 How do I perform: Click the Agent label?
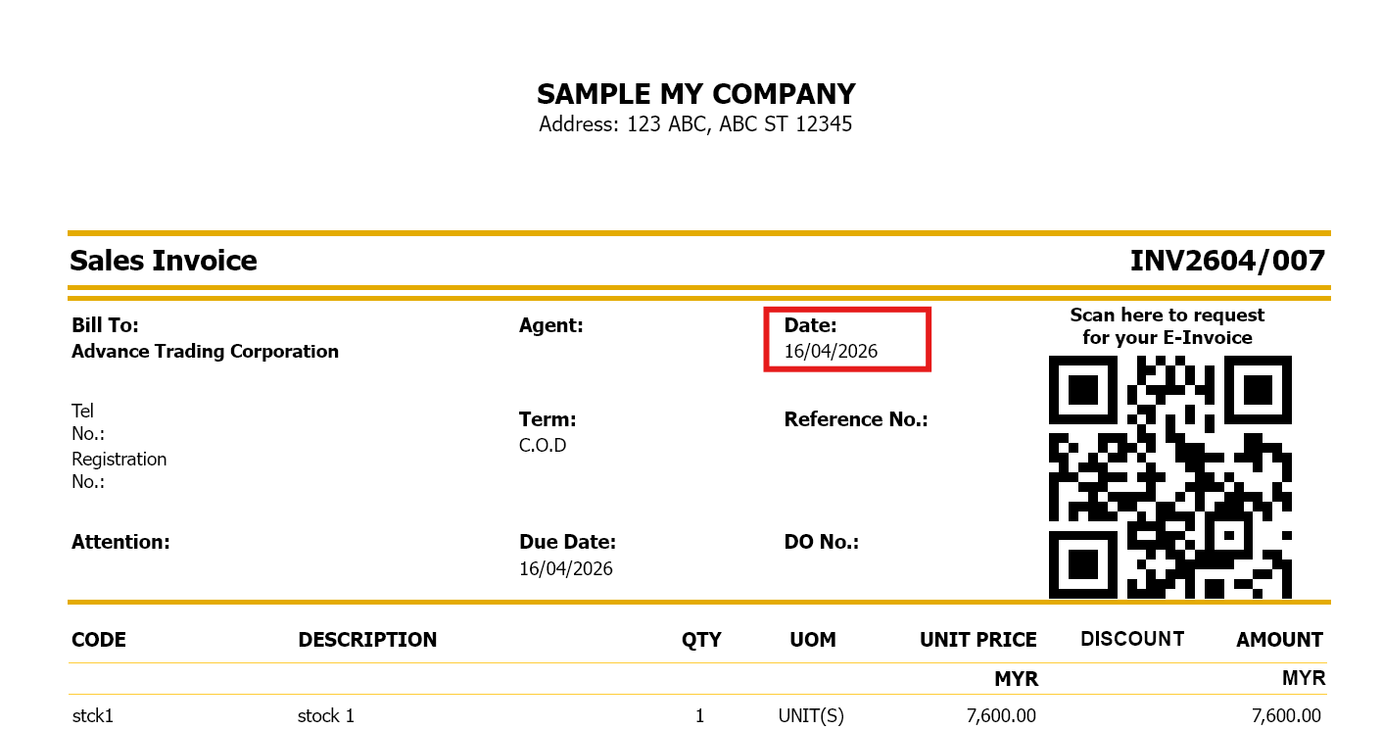click(550, 325)
